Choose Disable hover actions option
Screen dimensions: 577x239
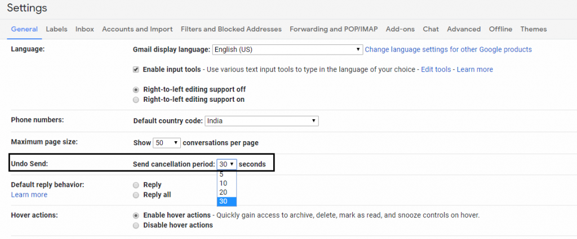[136, 226]
